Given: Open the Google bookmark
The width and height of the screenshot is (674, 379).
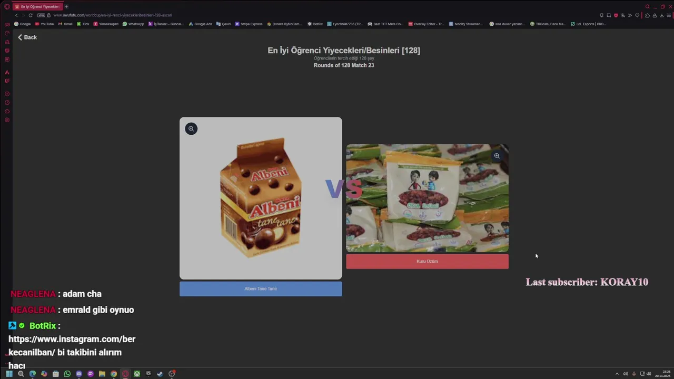Looking at the screenshot, I should [x=23, y=24].
